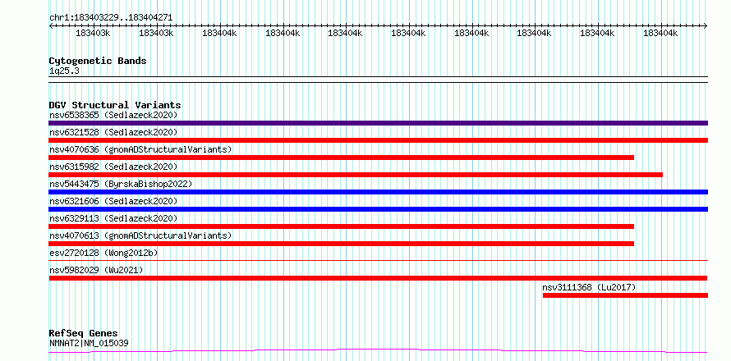Image resolution: width=731 pixels, height=361 pixels.
Task: Click the magenta NMNAT2 transcript line
Action: click(378, 350)
